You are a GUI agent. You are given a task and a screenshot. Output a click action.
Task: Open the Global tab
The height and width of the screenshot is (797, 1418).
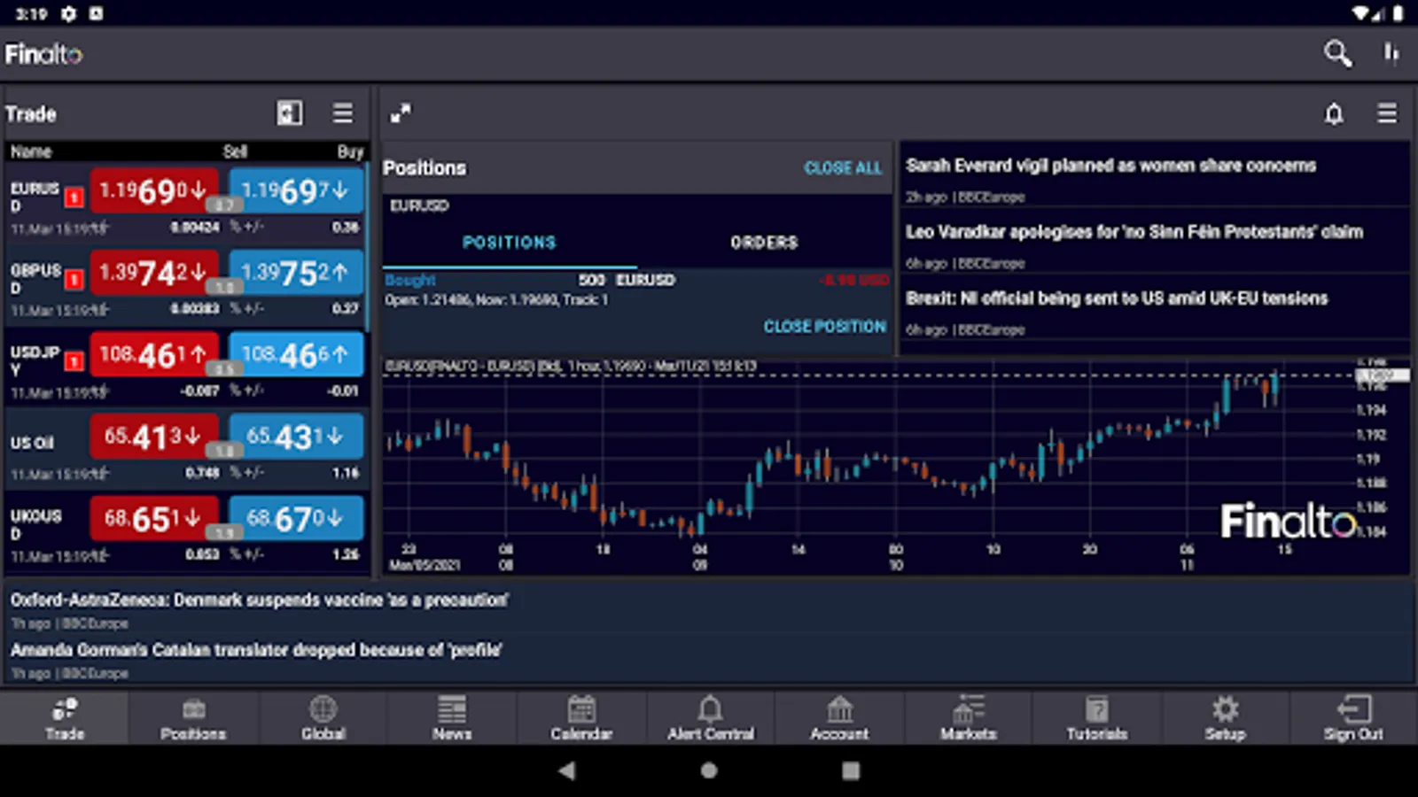(x=323, y=718)
